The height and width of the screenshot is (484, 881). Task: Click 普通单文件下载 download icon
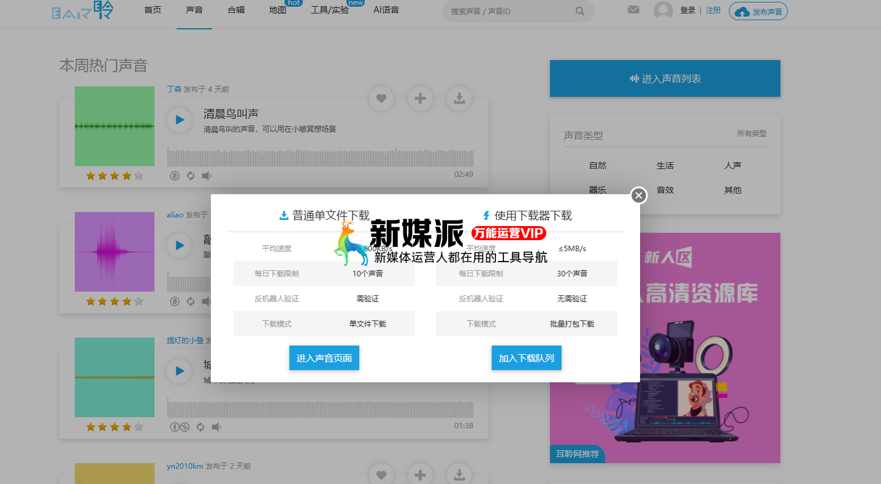click(x=284, y=216)
